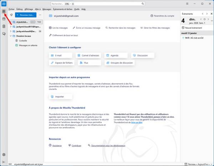Open Settings gear in spaces toolbar

pos(4,155)
